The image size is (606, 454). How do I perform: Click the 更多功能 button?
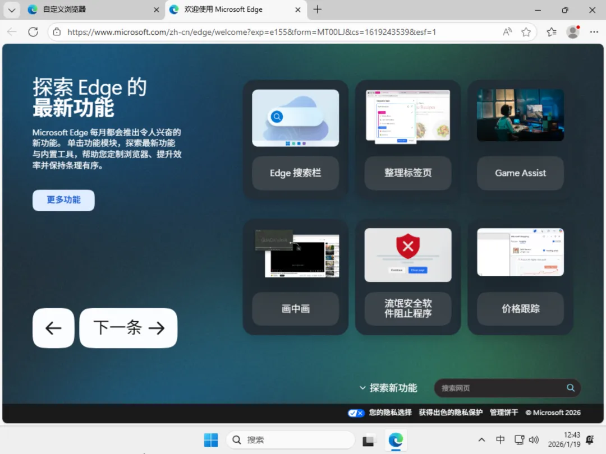click(63, 200)
